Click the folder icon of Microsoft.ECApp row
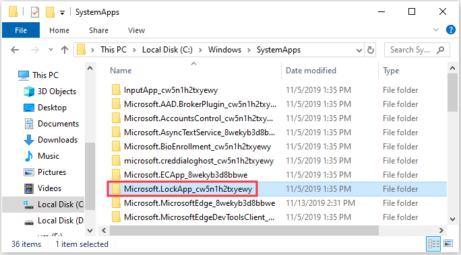Viewport: 461px width, 255px height. point(116,174)
